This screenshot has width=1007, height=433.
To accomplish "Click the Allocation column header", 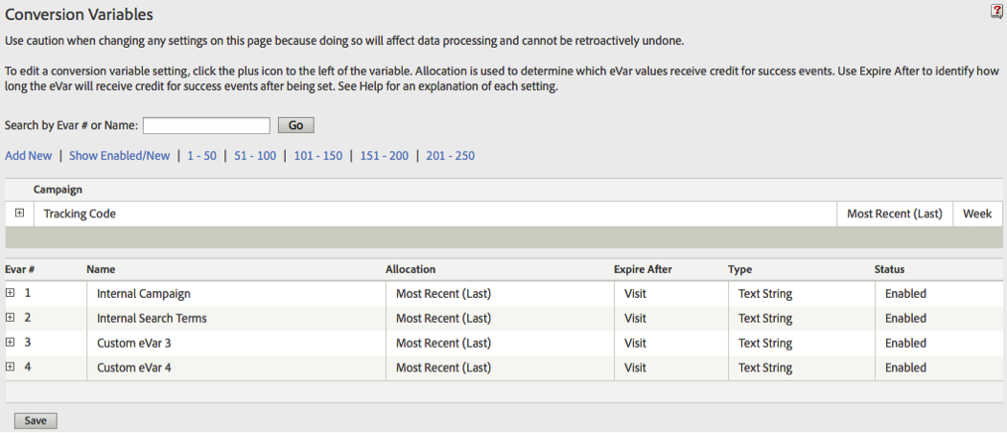I will (x=410, y=269).
